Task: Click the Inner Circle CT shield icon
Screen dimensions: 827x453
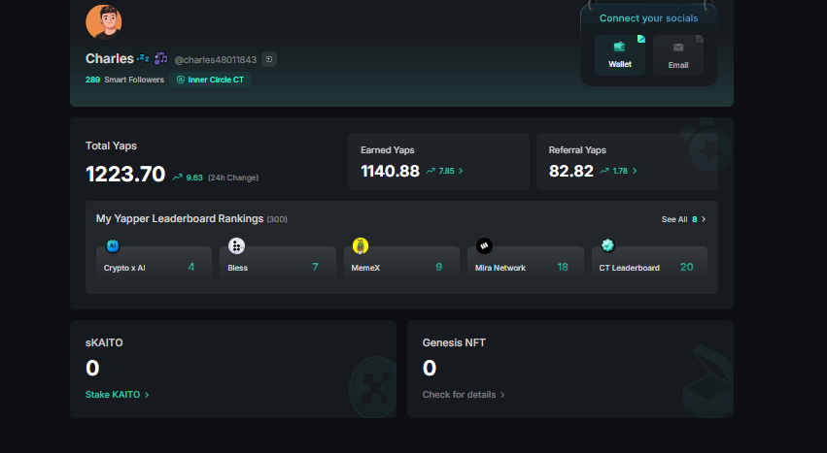Action: click(181, 80)
